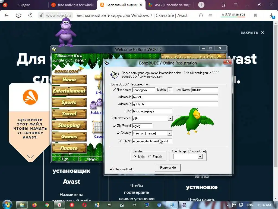278x209 pixels.
Task: Open the Calendar link in BonziWORLD
Action: [x=98, y=137]
